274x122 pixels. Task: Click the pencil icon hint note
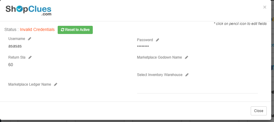(x=240, y=24)
